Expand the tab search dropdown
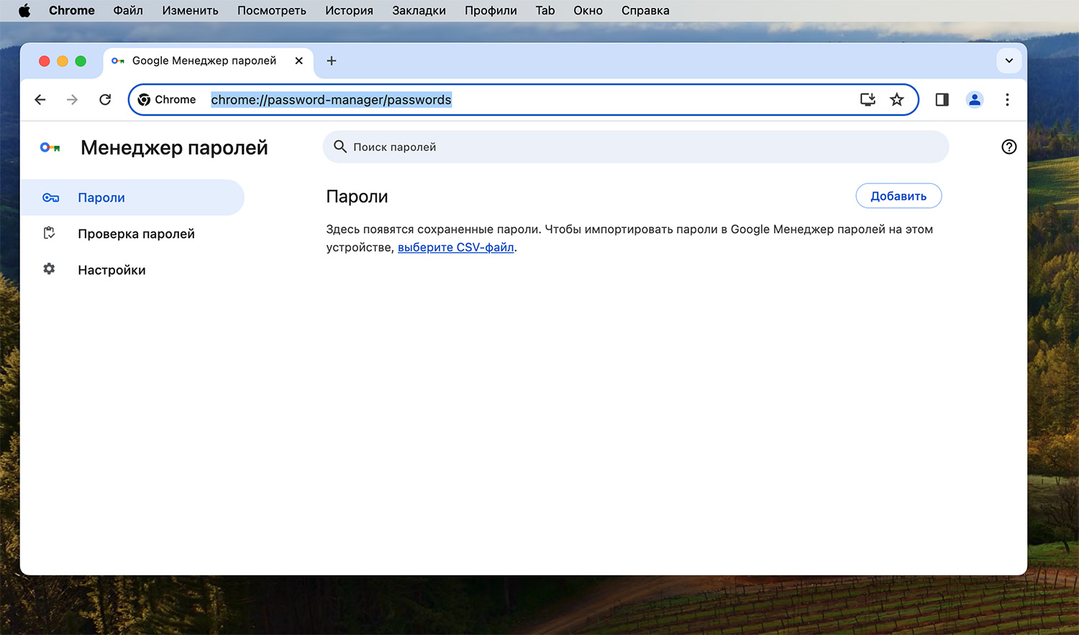The width and height of the screenshot is (1079, 635). [1009, 61]
